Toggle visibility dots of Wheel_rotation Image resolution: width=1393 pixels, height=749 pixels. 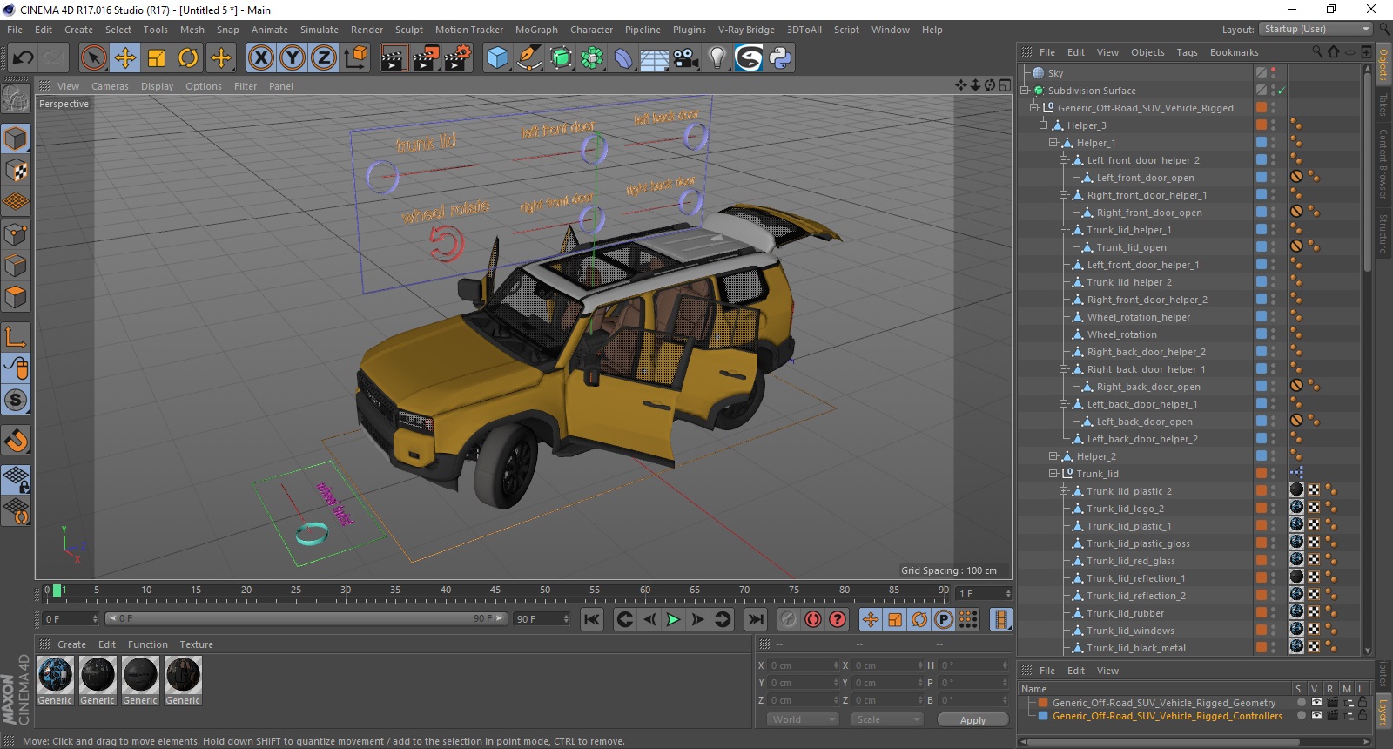coord(1273,334)
